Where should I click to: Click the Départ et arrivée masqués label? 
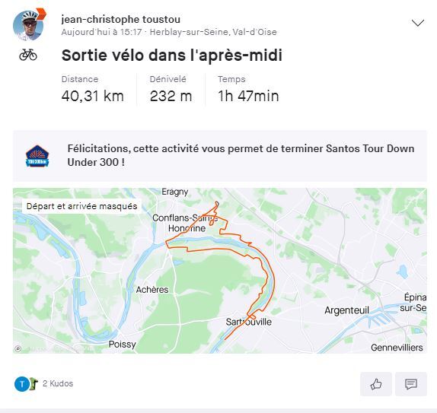click(81, 206)
